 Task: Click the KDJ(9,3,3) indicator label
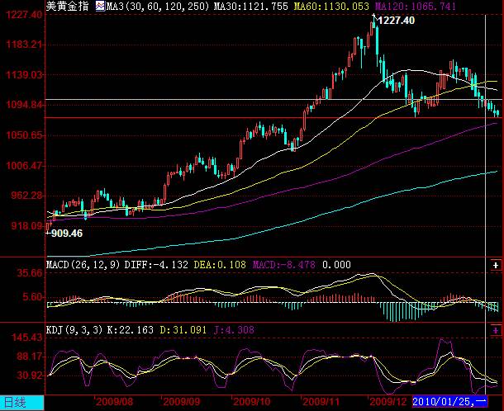74,330
